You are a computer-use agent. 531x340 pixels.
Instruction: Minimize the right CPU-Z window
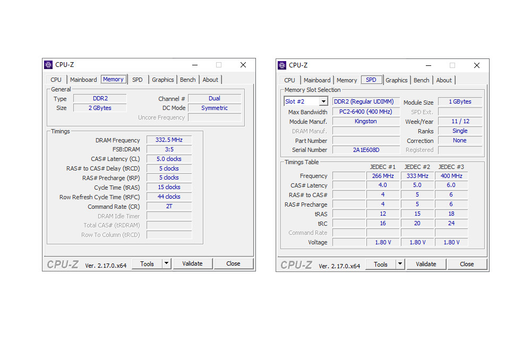pyautogui.click(x=428, y=65)
